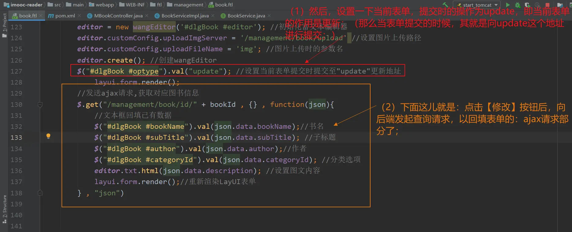This screenshot has width=572, height=232.
Task: Click the book.ftl breadcrumb file
Action: 220,5
